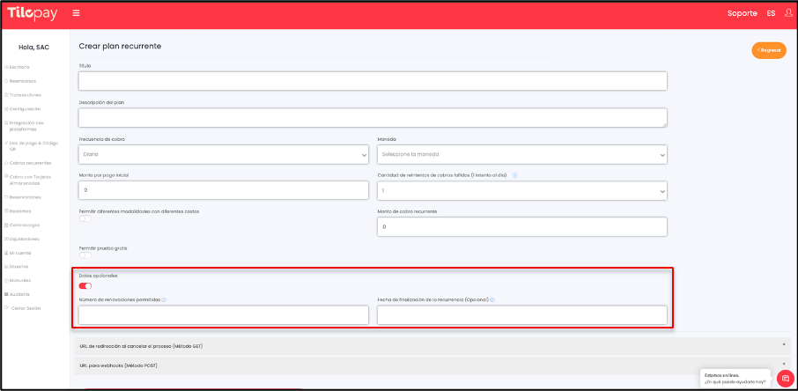
Task: Click info icon beside reintentos de cobros fallidos
Action: point(514,175)
